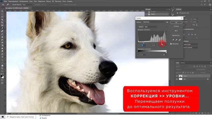Viewport: 212px width, 119px height.
Task: Select the Свойства panel tab
Action: (179, 9)
